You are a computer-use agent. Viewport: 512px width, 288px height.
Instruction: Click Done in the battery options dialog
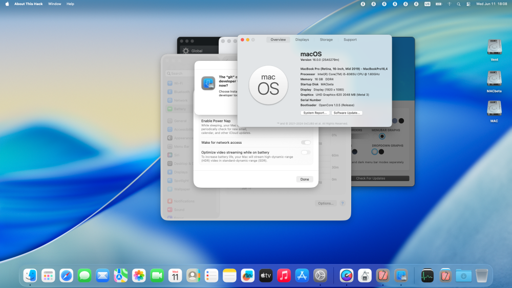305,179
